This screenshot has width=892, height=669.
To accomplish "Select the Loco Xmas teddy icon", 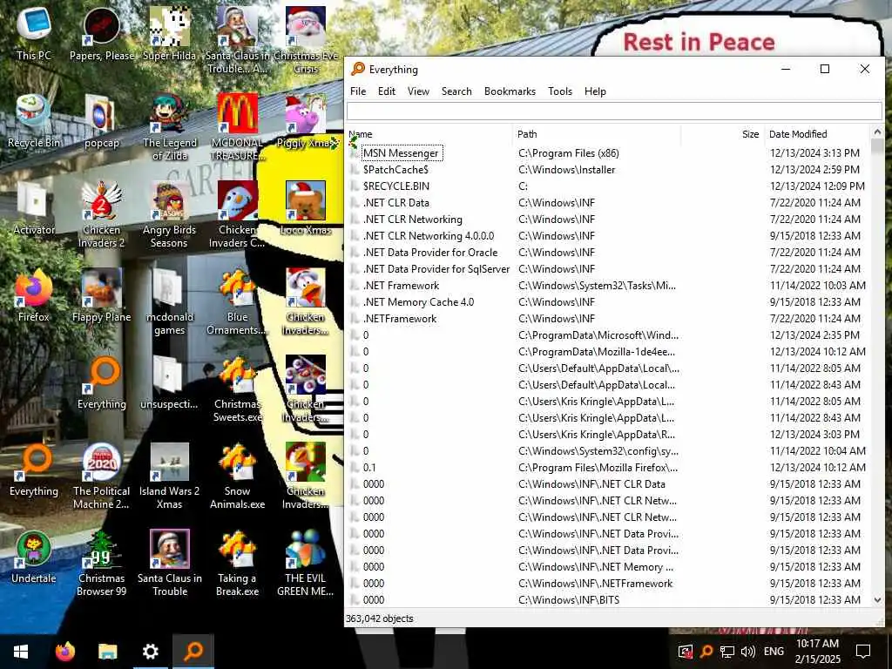I will click(306, 208).
